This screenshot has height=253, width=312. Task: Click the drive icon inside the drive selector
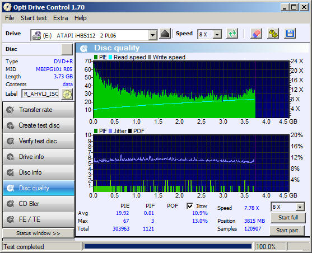click(x=36, y=35)
